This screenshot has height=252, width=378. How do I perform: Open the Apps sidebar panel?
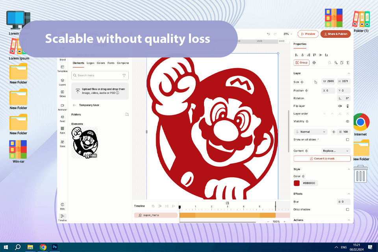coord(63,130)
